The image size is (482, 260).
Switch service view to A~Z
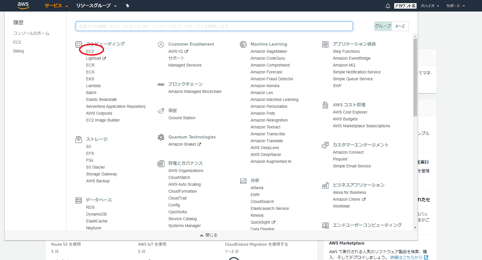click(400, 26)
